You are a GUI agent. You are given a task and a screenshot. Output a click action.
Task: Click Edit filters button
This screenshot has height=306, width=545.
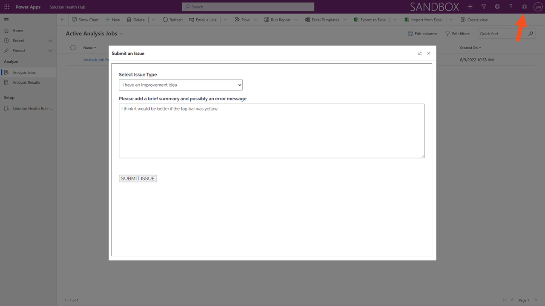(x=457, y=34)
